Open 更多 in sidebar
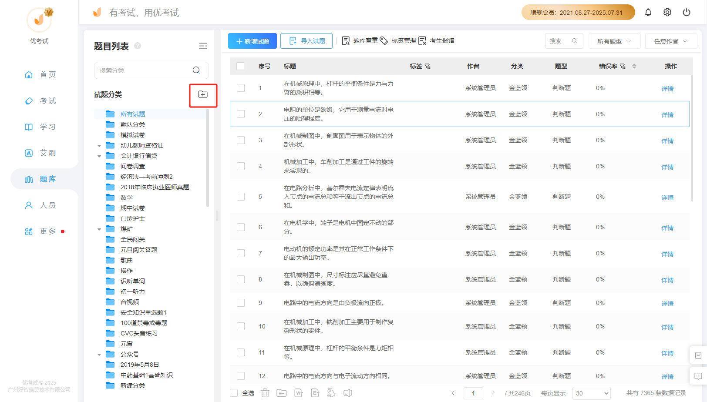 pyautogui.click(x=40, y=231)
